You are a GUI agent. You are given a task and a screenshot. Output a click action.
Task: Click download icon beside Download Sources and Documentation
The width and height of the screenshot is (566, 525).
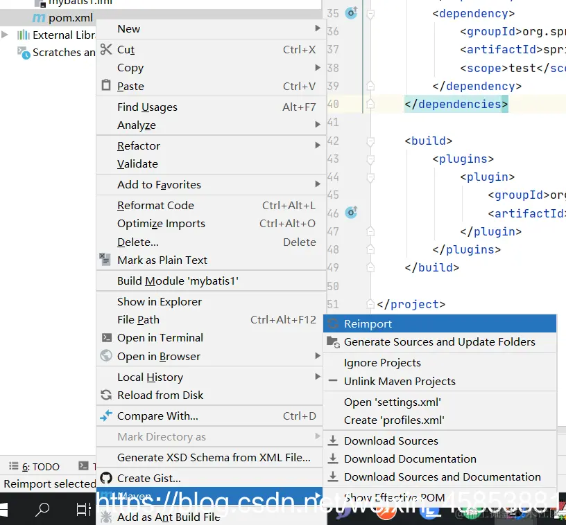click(333, 477)
